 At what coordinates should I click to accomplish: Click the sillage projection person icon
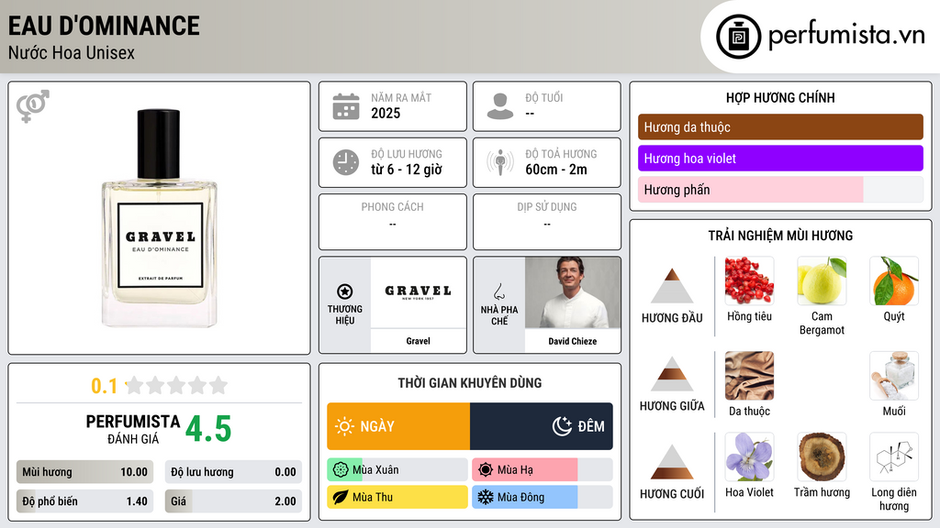[500, 162]
